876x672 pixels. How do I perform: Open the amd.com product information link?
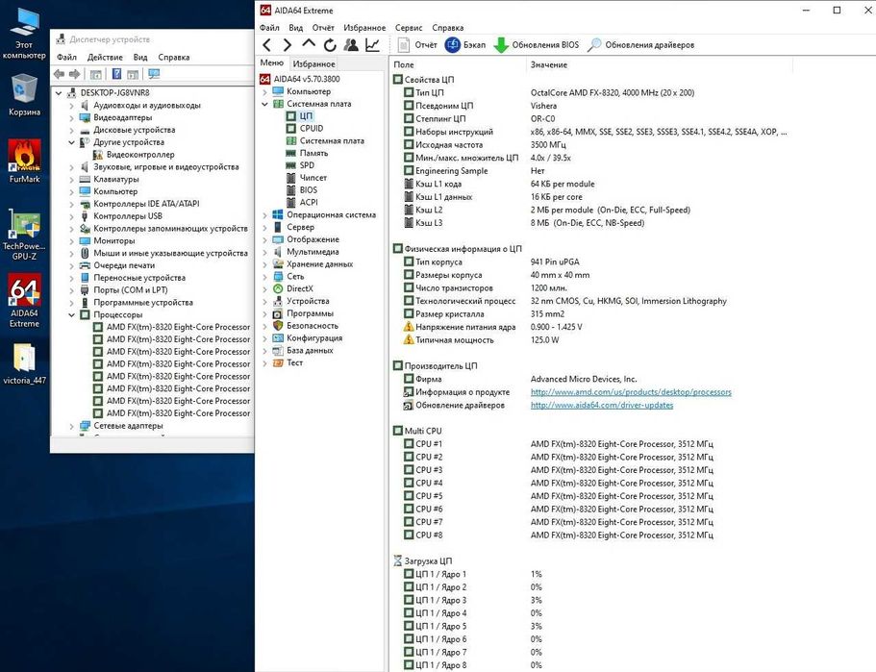631,392
